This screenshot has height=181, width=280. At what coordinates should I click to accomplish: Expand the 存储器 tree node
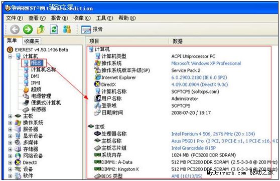point(10,149)
